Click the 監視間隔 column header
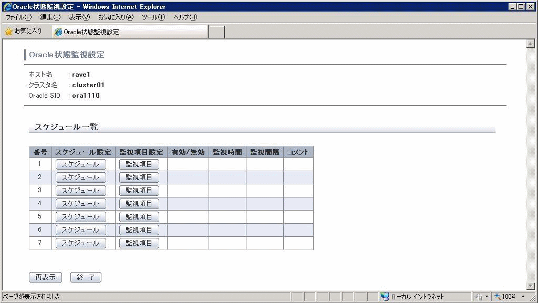Screen dimensions: 538x303 tap(265, 152)
